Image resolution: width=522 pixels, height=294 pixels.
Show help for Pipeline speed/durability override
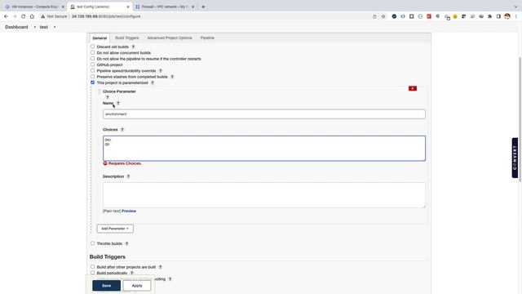coord(161,71)
